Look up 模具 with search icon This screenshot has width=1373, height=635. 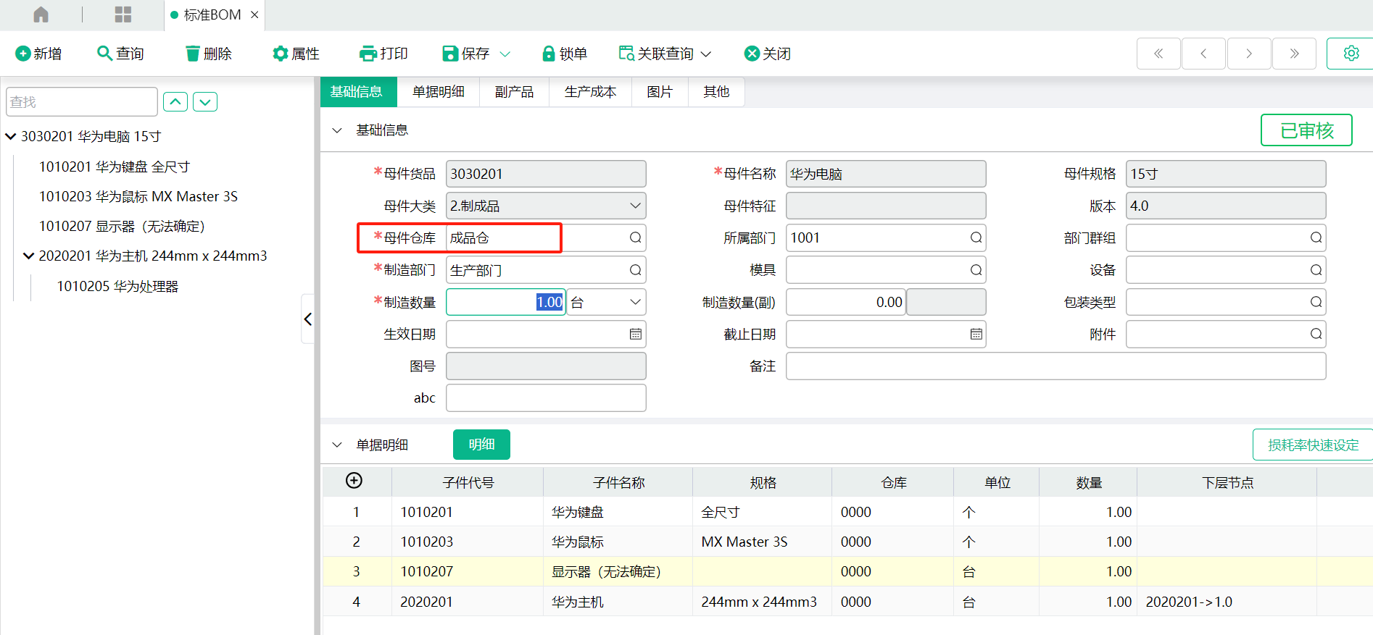click(976, 270)
